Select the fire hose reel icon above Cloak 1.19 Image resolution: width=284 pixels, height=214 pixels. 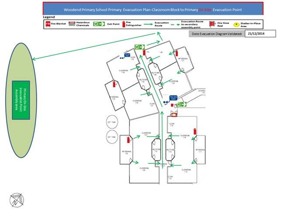(x=174, y=114)
